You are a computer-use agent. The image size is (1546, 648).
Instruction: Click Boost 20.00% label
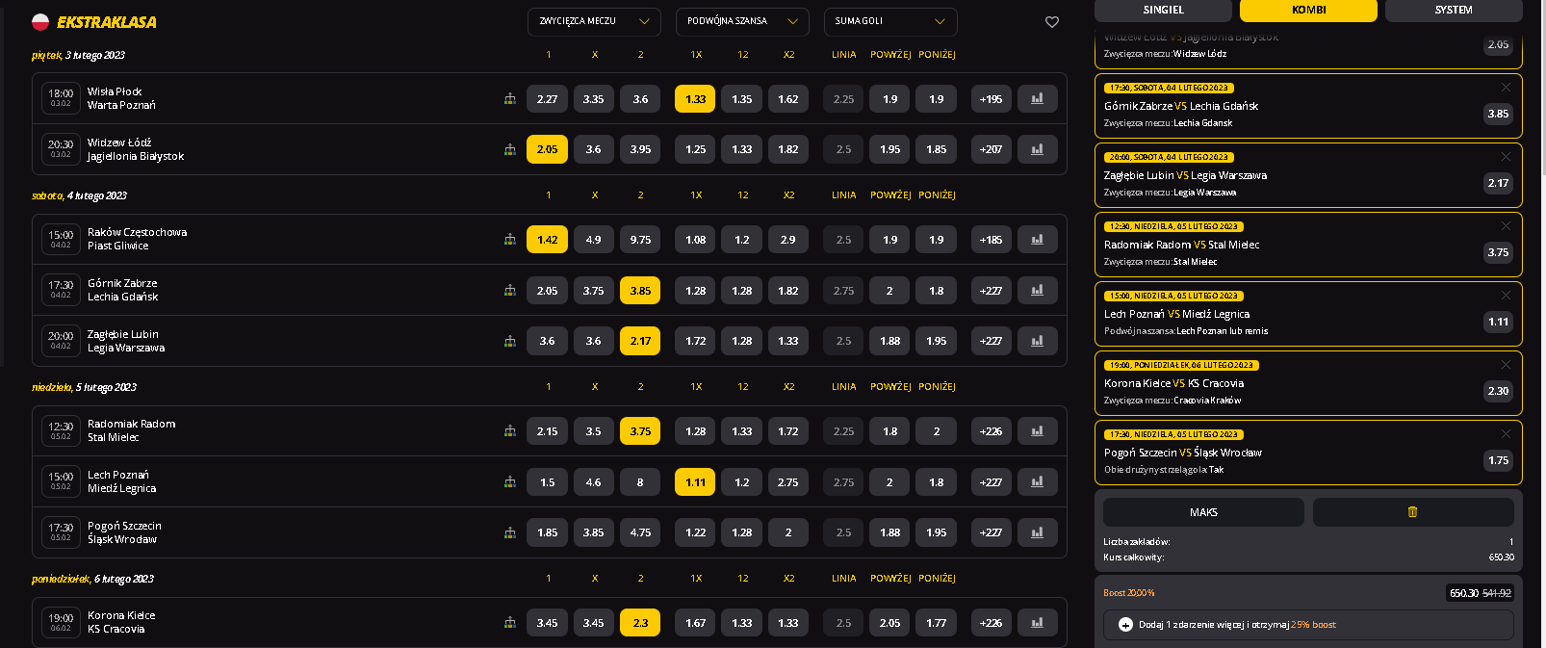coord(1128,593)
